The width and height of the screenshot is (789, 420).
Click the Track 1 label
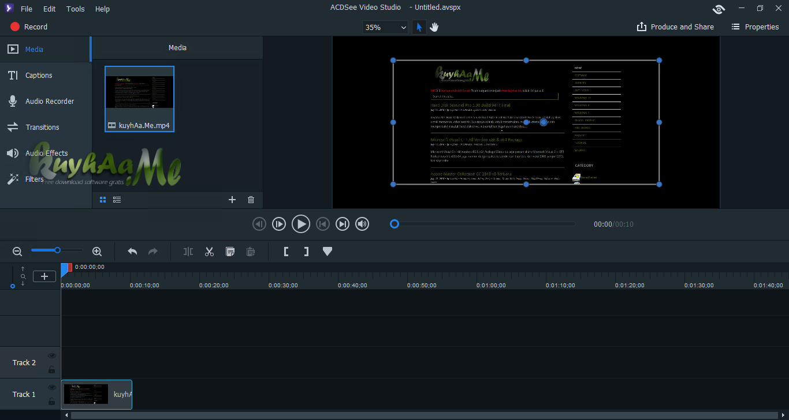(x=24, y=394)
